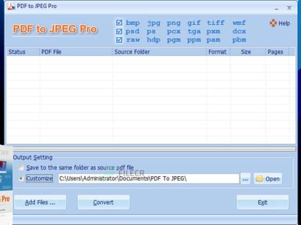This screenshot has height=225, width=301.
Task: Select the pbm format label
Action: tap(239, 40)
